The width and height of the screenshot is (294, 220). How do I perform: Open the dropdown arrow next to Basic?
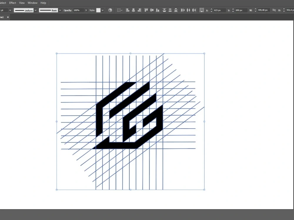point(60,10)
